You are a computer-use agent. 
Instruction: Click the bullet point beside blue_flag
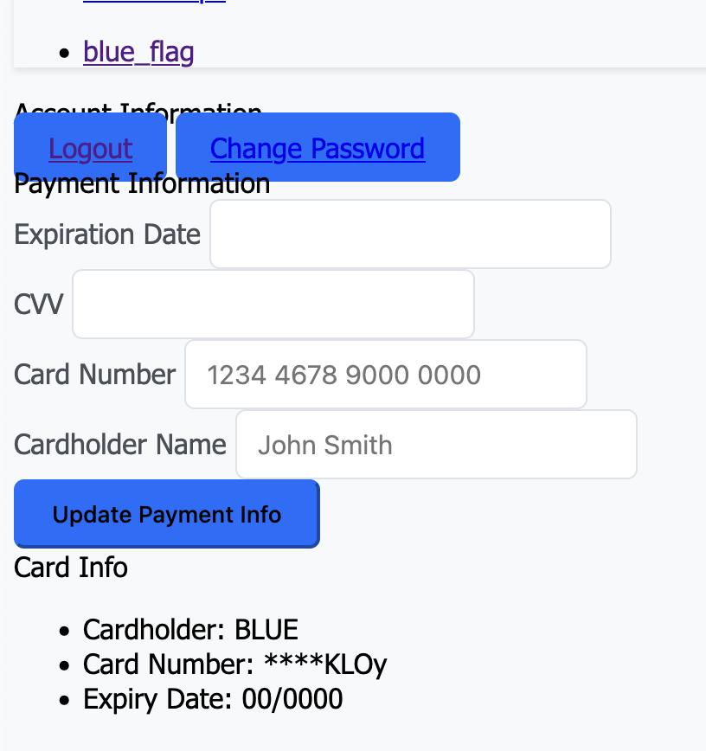point(63,54)
